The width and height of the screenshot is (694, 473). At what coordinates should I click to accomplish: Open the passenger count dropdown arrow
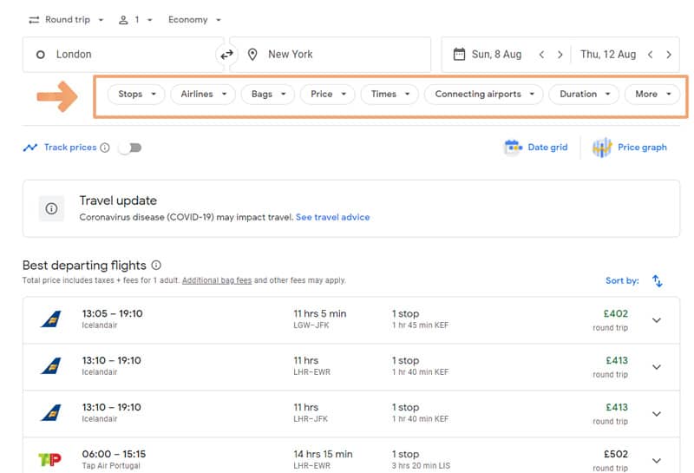(x=149, y=20)
